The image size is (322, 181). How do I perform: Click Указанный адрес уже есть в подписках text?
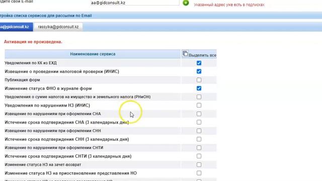(x=229, y=5)
